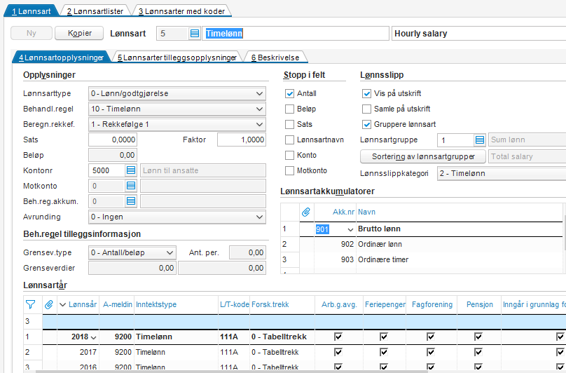Open the 3 Lønnsarter med koder tab
The image size is (566, 373).
(181, 11)
